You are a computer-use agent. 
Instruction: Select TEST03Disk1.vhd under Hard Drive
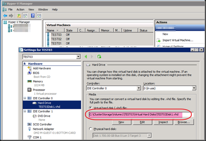49,107
